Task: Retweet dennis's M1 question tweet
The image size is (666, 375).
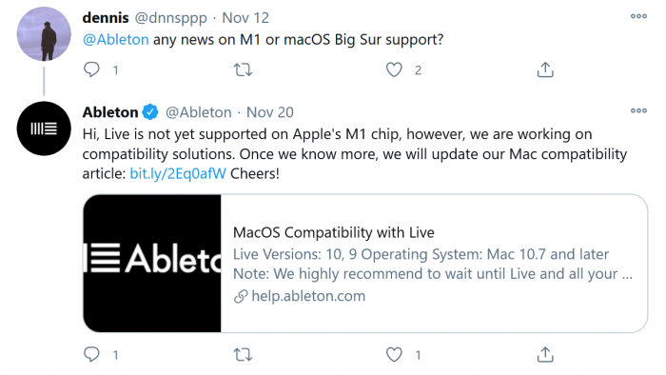Action: pyautogui.click(x=243, y=69)
